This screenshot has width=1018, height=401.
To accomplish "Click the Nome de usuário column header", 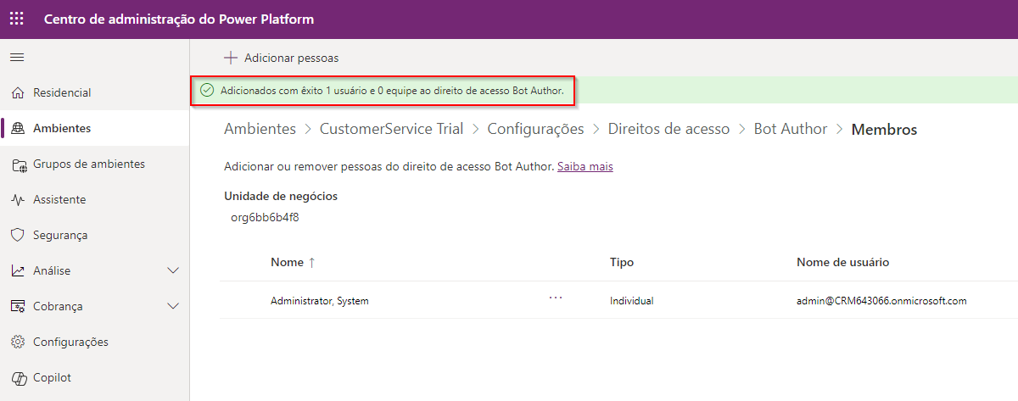I will coord(843,263).
